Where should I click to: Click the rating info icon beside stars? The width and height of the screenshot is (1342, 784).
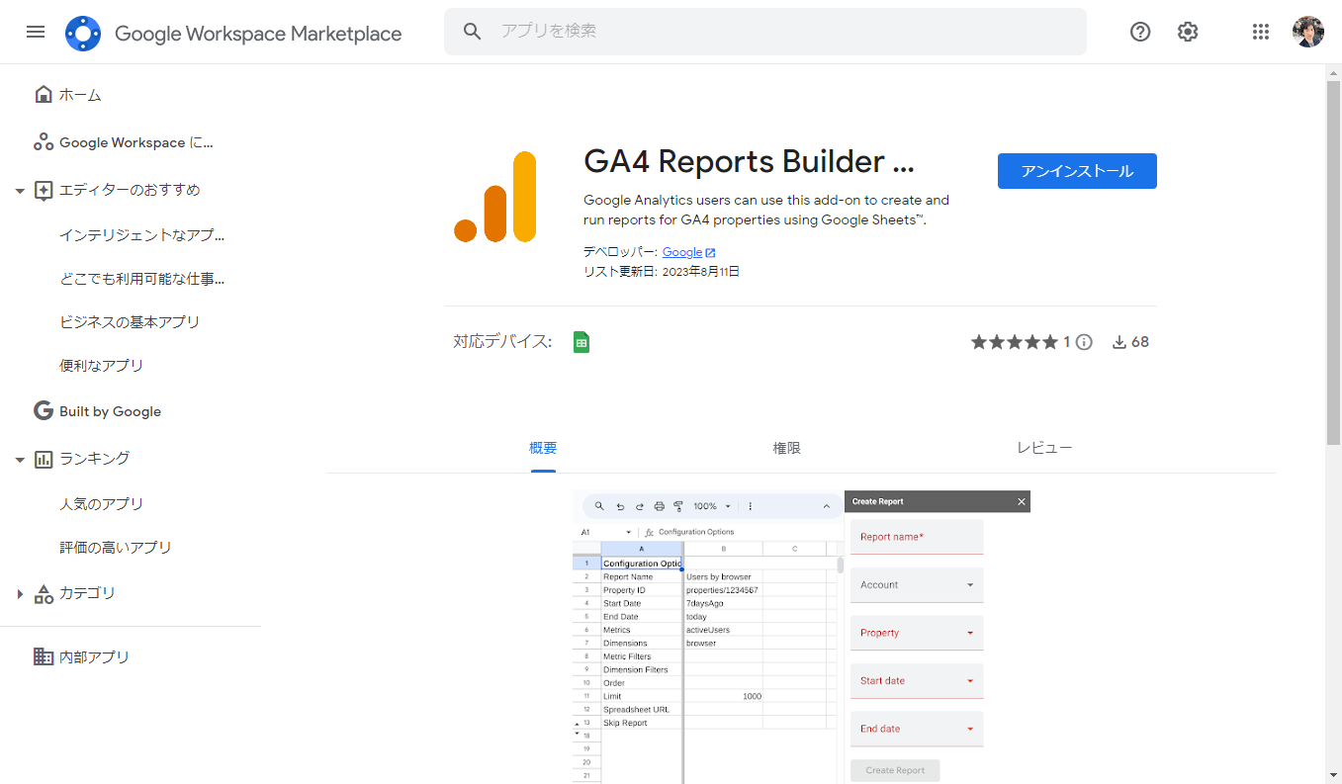(1084, 342)
